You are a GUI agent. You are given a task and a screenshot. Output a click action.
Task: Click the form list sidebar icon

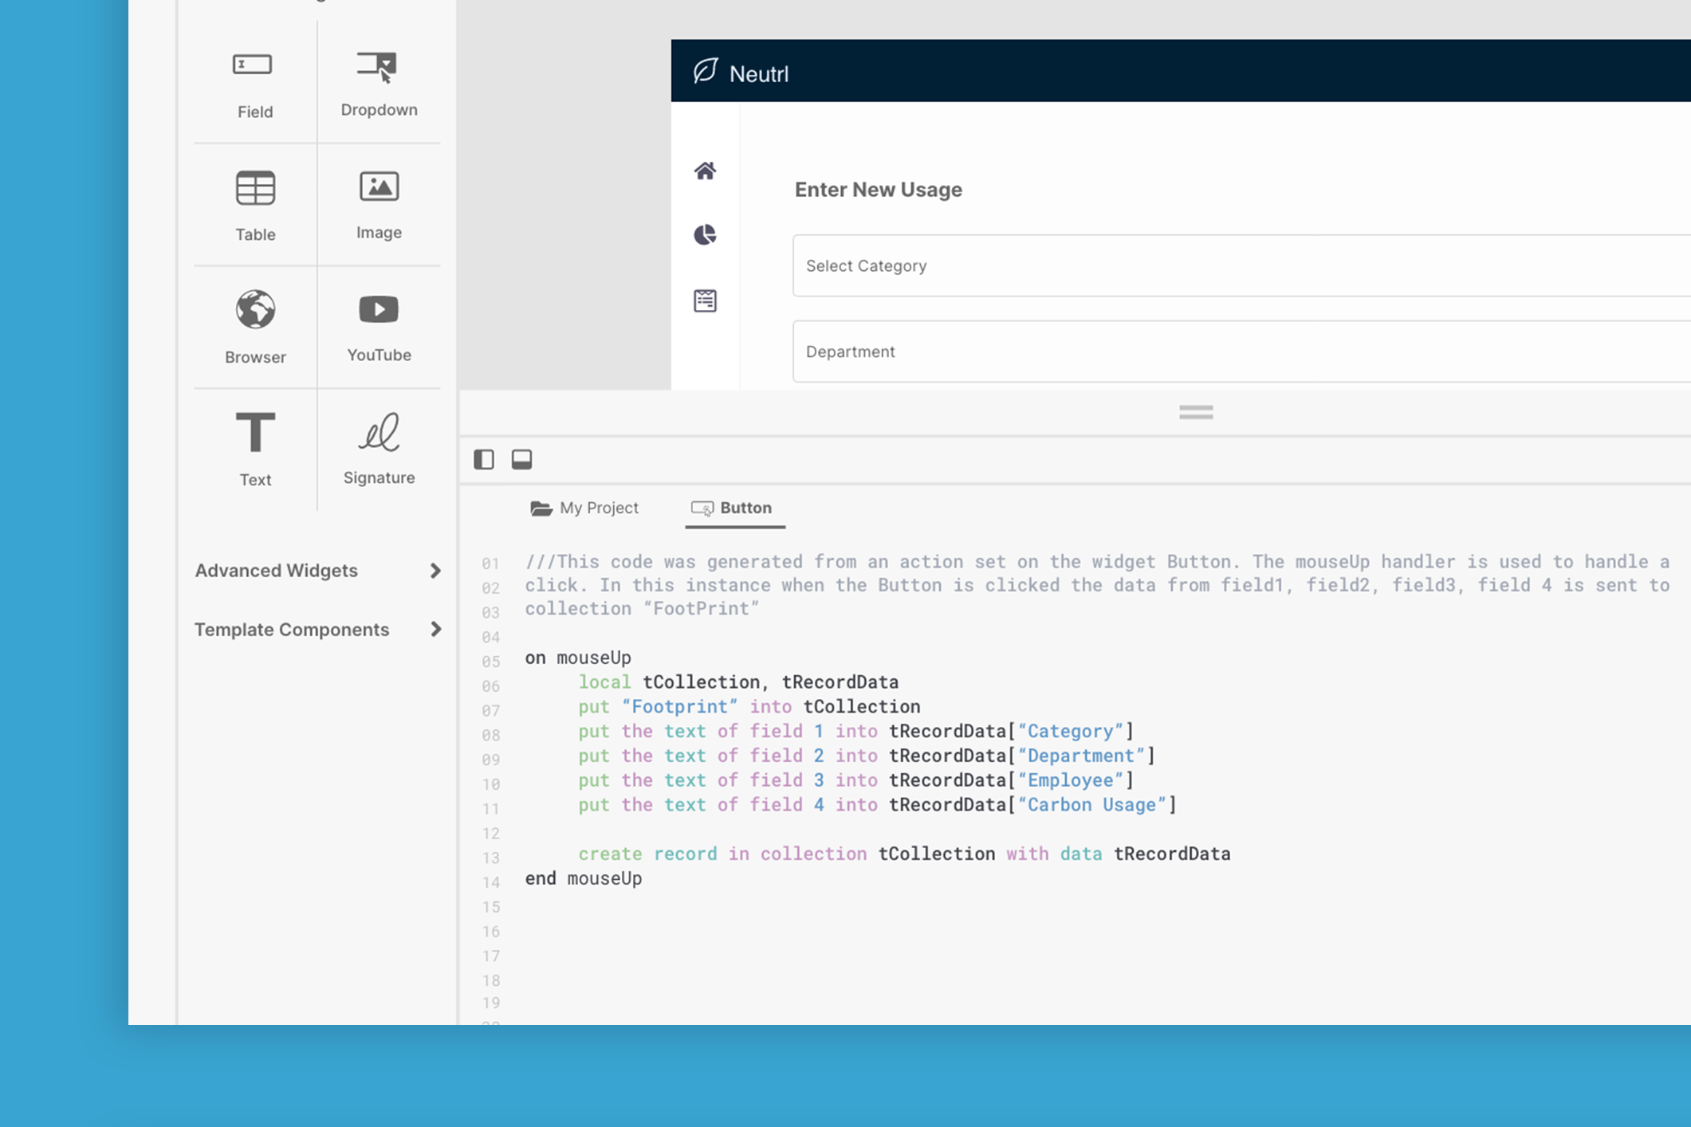coord(705,300)
